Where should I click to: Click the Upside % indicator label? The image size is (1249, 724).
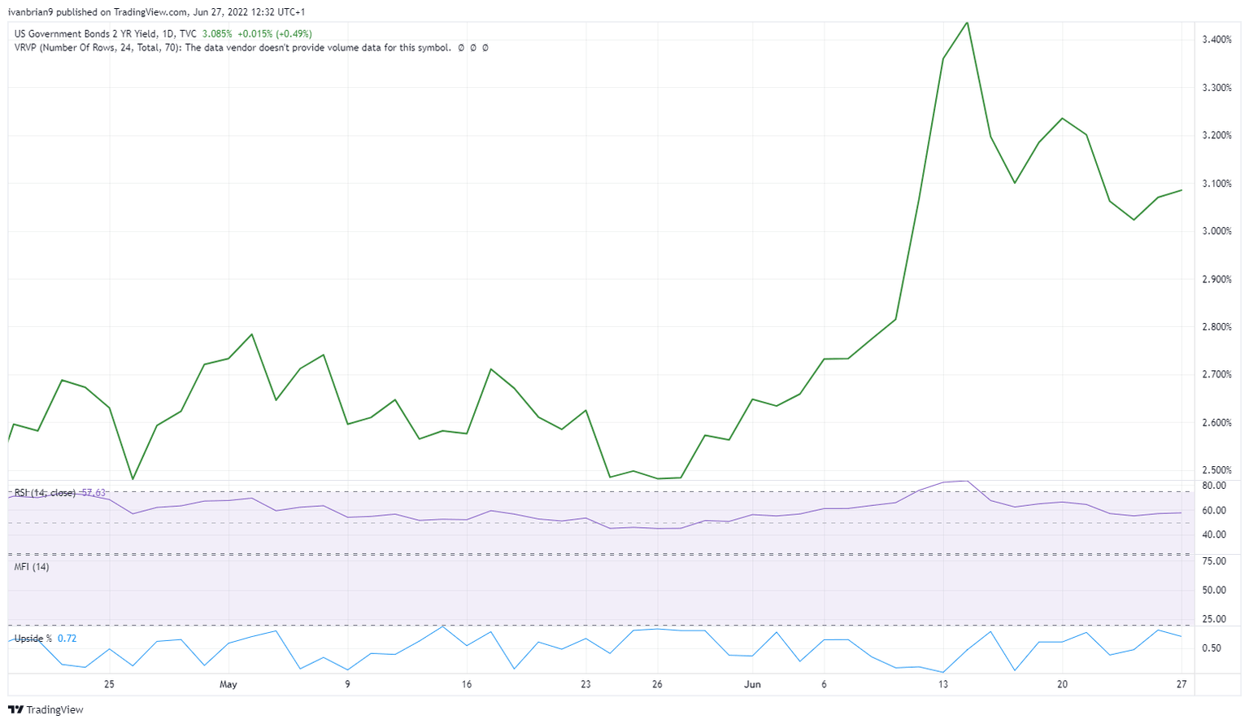(33, 639)
